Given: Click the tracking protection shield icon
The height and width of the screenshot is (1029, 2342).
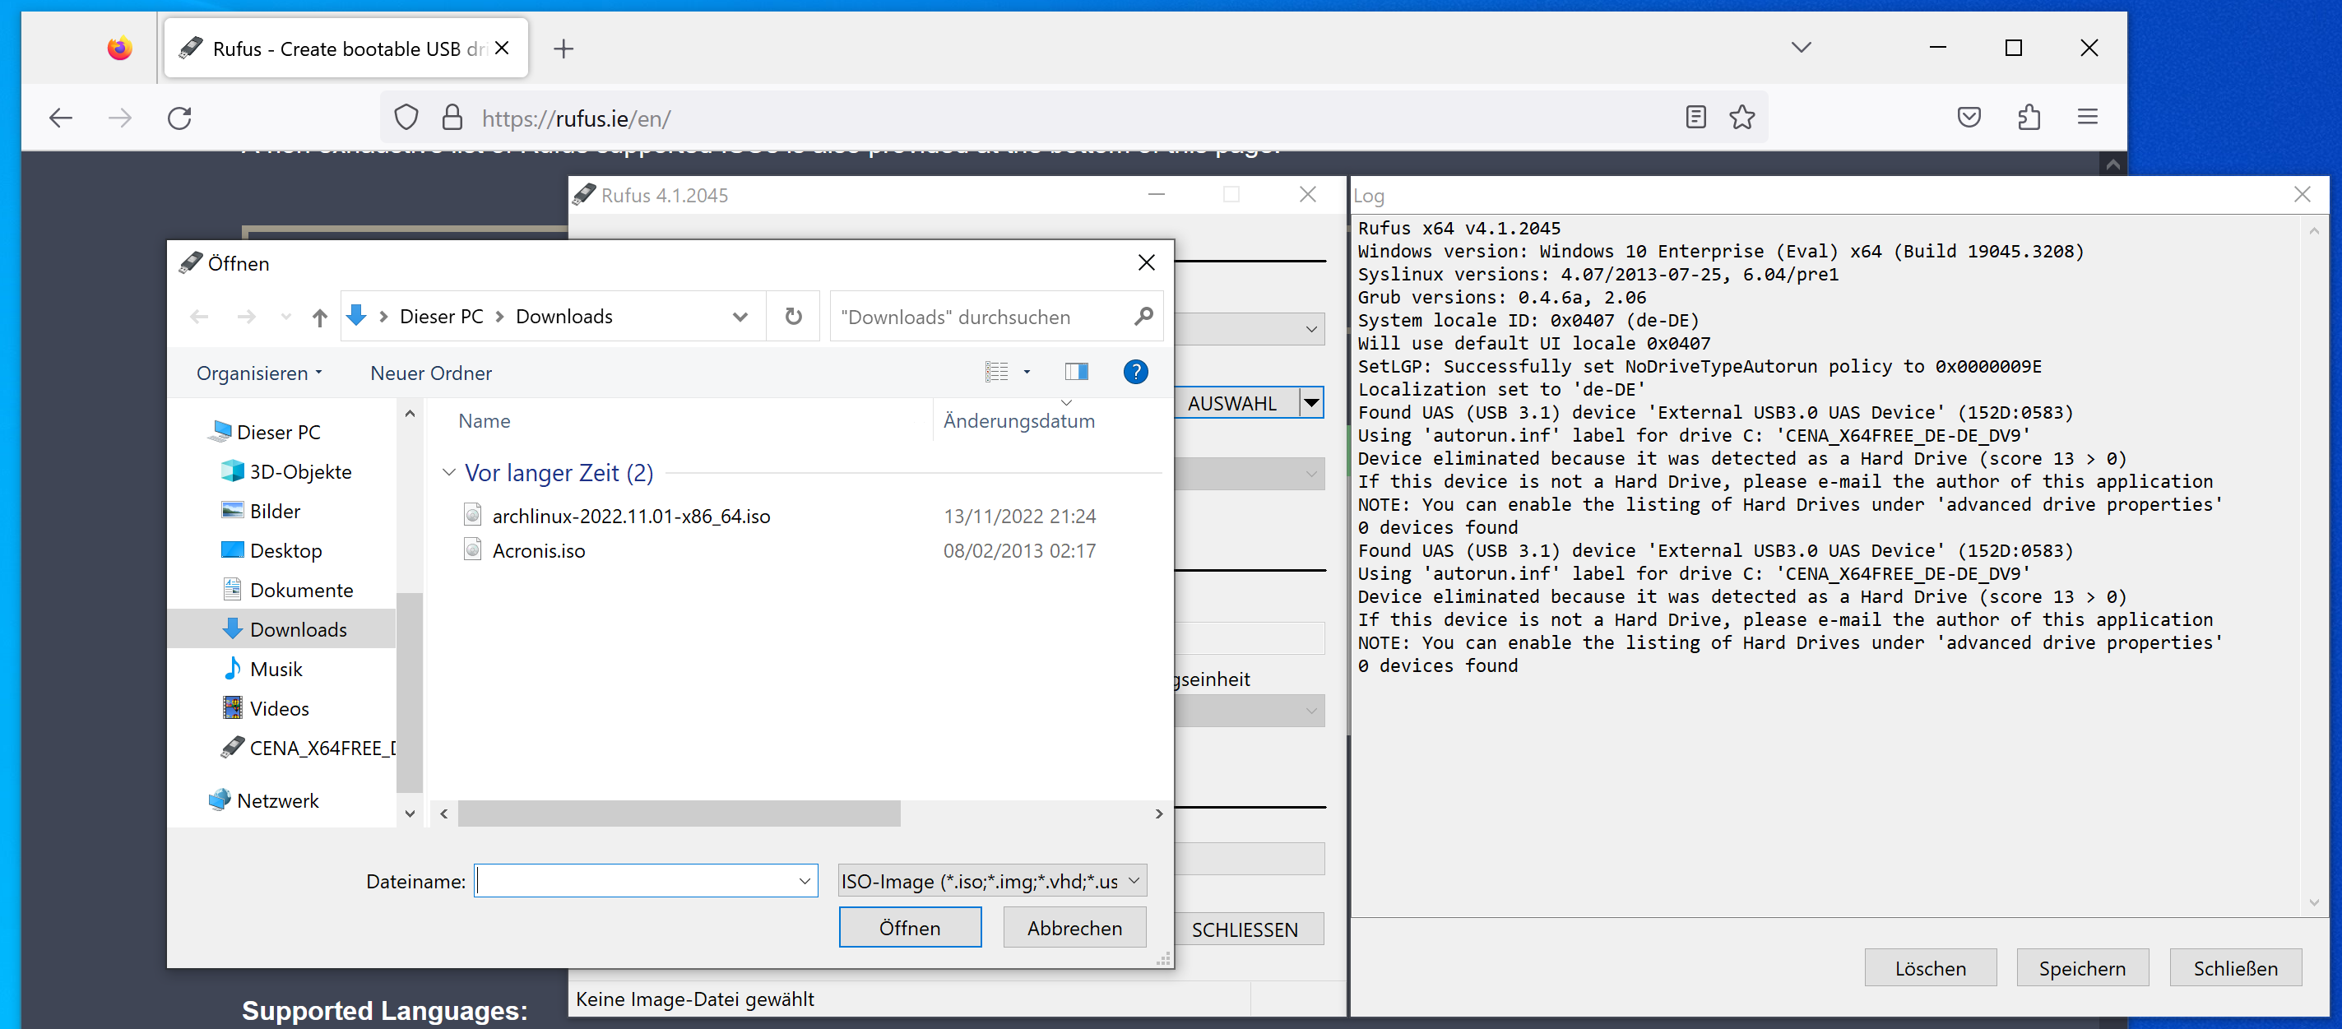Looking at the screenshot, I should tap(406, 116).
